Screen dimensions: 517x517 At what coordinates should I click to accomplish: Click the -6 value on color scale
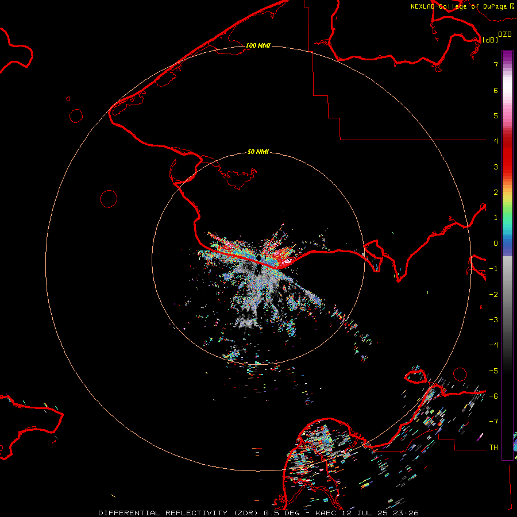493,396
